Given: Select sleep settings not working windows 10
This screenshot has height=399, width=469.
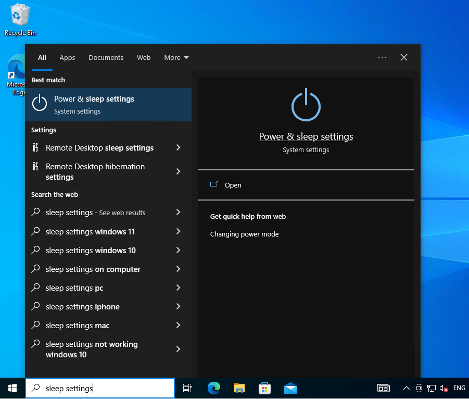Looking at the screenshot, I should (92, 350).
